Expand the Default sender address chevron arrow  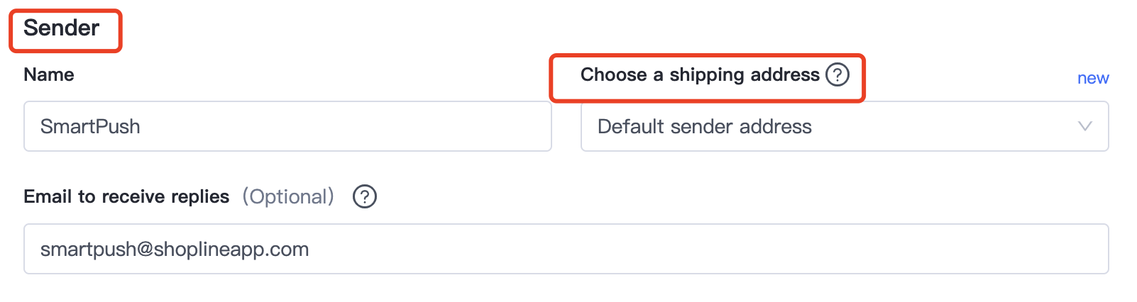click(1084, 126)
